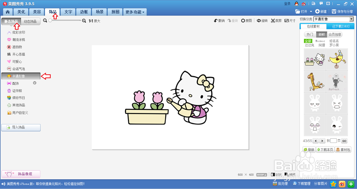This screenshot has height=189, width=357.
Task: Open 饰品教程 tutorial button
Action: click(21, 174)
